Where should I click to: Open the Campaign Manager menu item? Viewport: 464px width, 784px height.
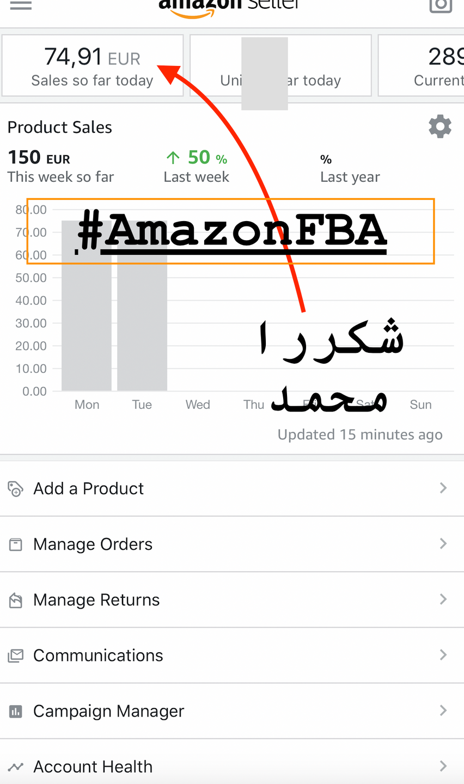pyautogui.click(x=109, y=711)
